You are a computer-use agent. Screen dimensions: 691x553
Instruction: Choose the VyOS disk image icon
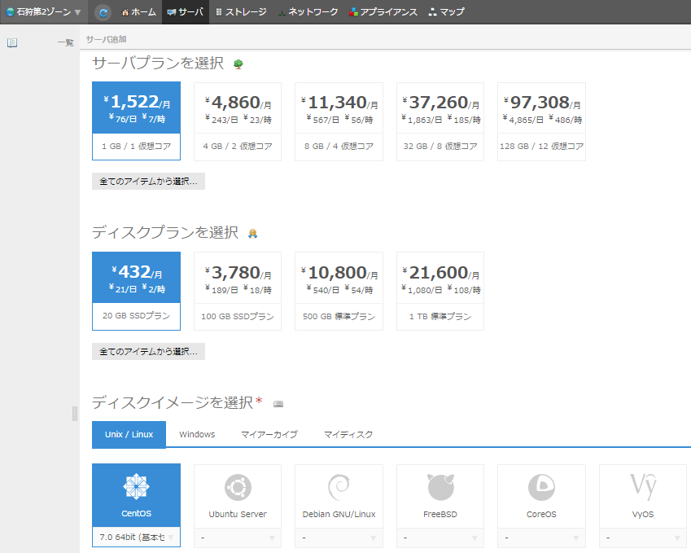642,488
